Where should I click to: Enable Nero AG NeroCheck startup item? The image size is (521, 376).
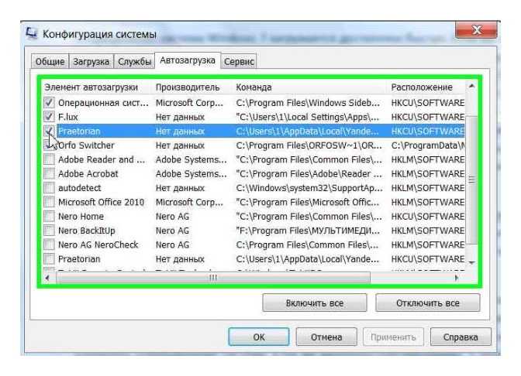(x=49, y=244)
